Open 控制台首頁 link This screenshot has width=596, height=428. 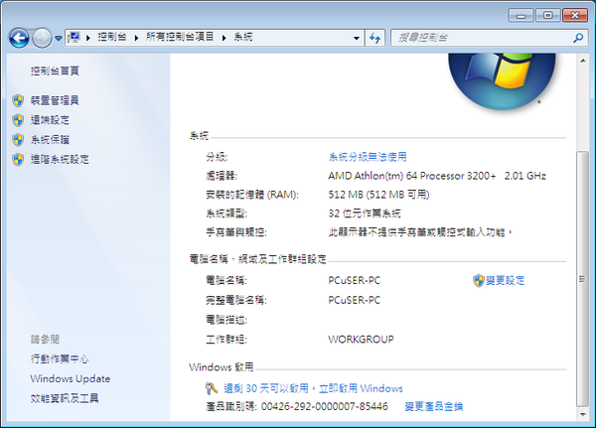pos(55,71)
